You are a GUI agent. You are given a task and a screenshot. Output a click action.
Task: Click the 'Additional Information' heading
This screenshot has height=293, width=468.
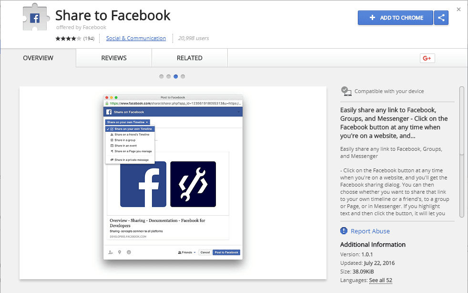[373, 245]
